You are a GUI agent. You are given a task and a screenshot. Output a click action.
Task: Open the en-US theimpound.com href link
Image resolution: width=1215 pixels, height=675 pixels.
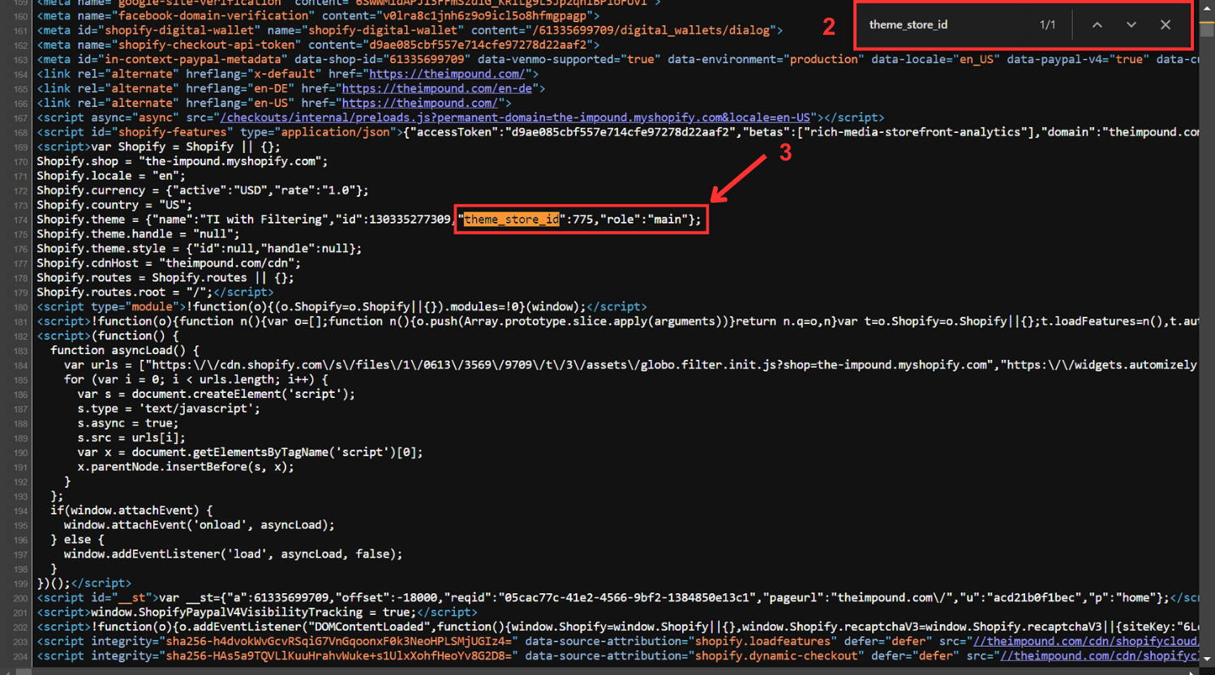point(419,103)
